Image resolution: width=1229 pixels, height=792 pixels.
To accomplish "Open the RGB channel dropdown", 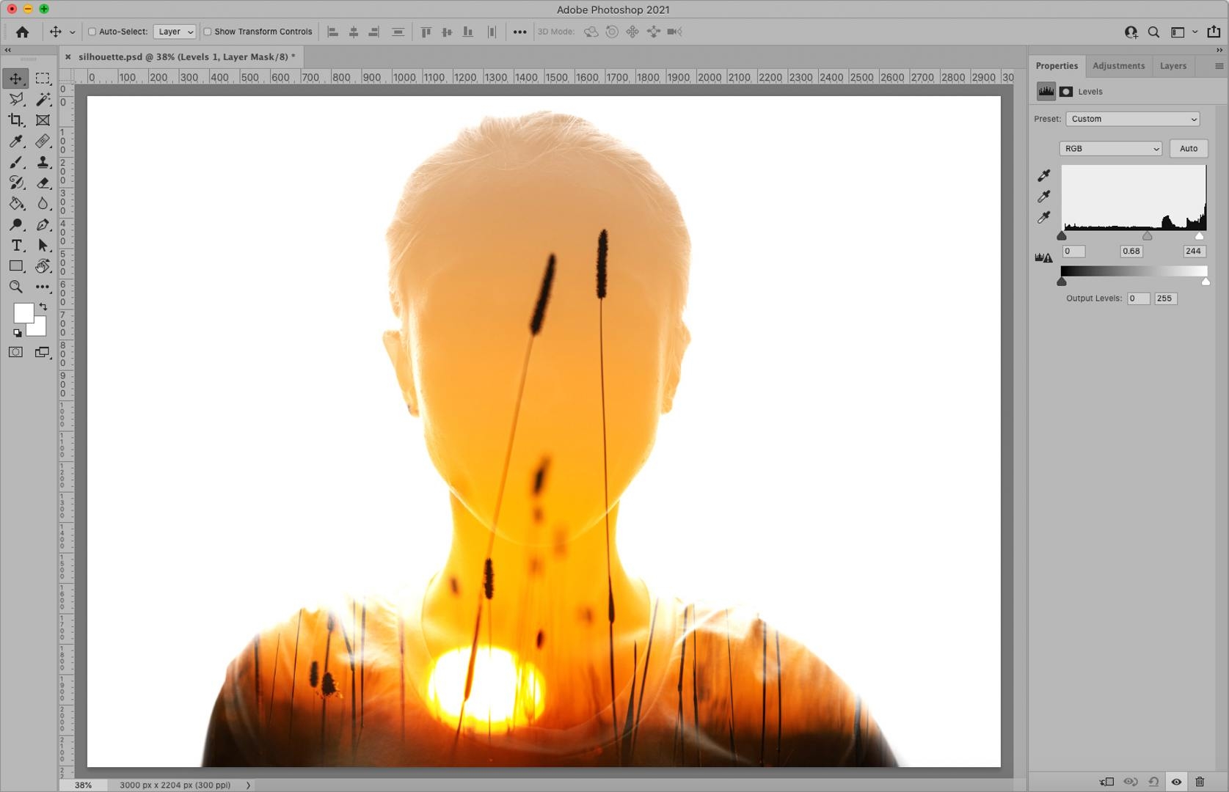I will [1109, 148].
